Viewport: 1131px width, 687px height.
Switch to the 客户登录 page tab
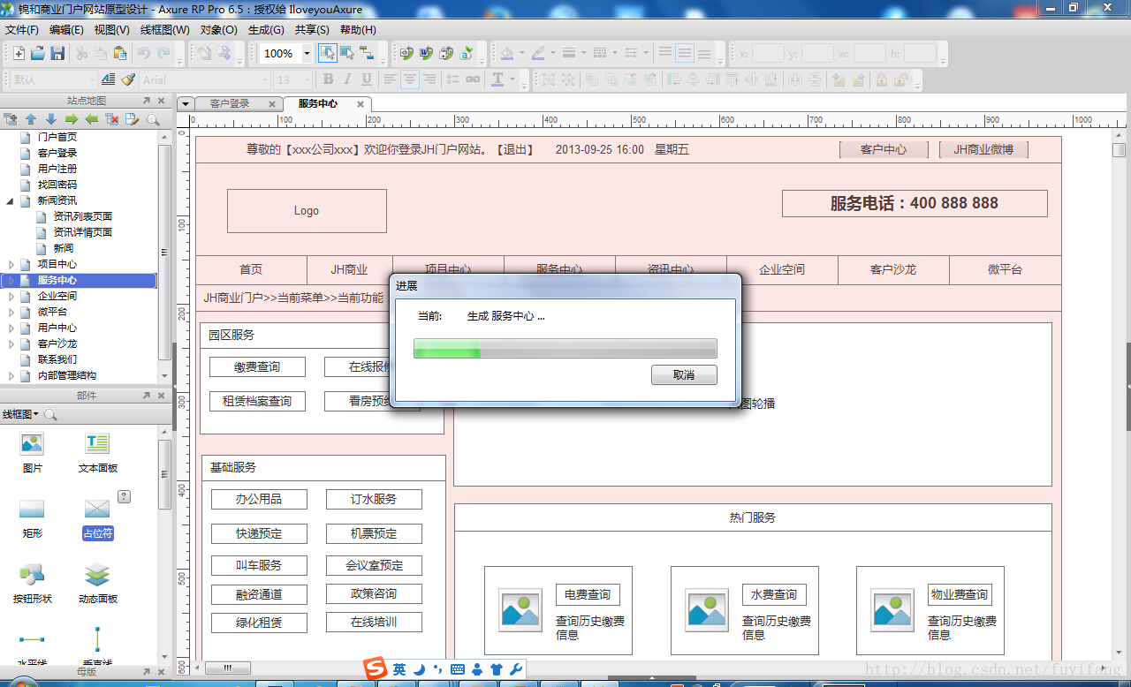tap(230, 103)
